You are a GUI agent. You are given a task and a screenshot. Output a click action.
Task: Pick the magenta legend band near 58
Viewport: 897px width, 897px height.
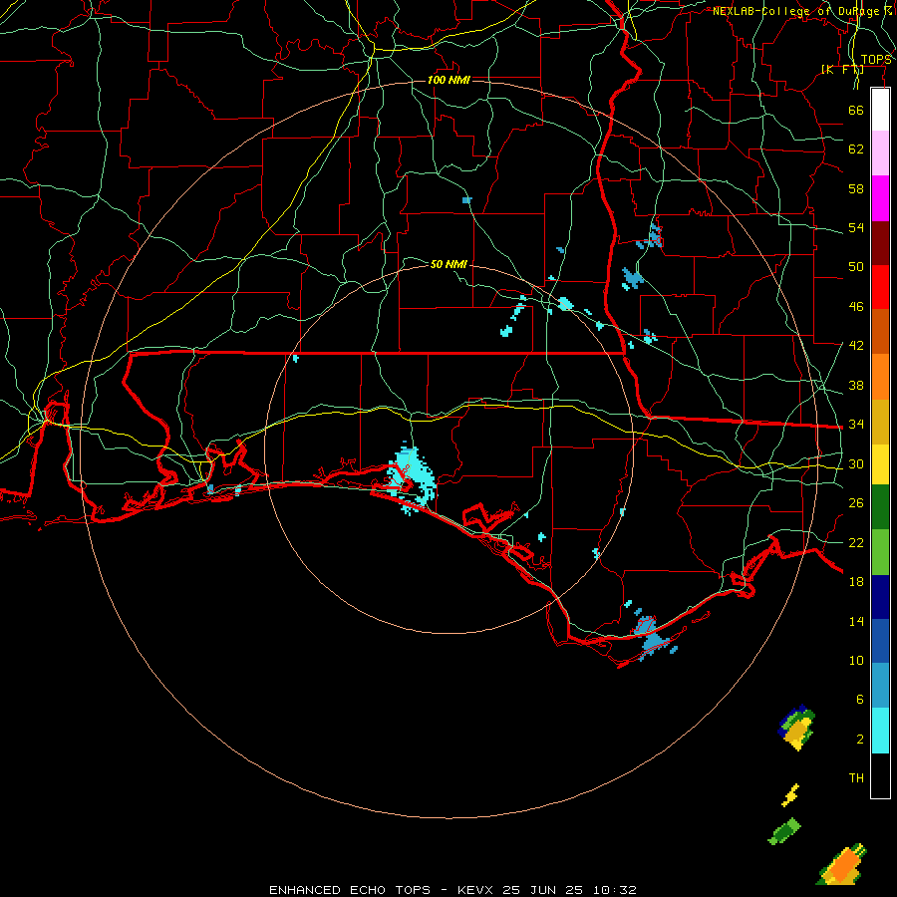(880, 198)
